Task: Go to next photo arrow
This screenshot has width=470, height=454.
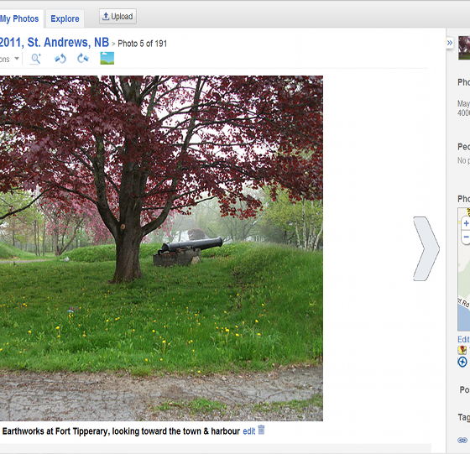Action: [426, 248]
